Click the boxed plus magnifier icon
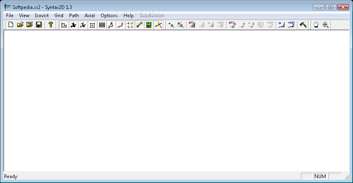 click(180, 25)
